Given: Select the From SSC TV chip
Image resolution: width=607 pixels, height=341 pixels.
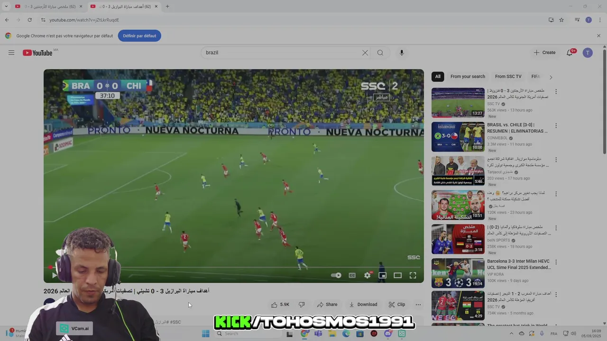Looking at the screenshot, I should pos(508,76).
